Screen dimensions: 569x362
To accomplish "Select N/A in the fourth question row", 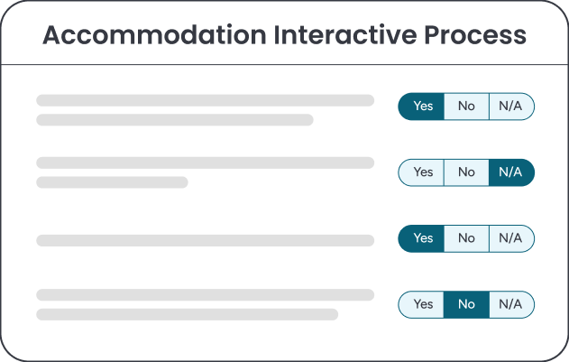I will [511, 304].
